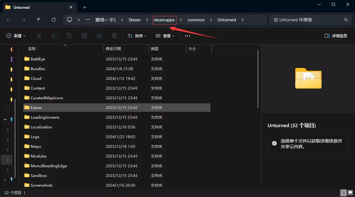Show hidden breadcrumb path ellipsis
The height and width of the screenshot is (197, 355).
(88, 20)
